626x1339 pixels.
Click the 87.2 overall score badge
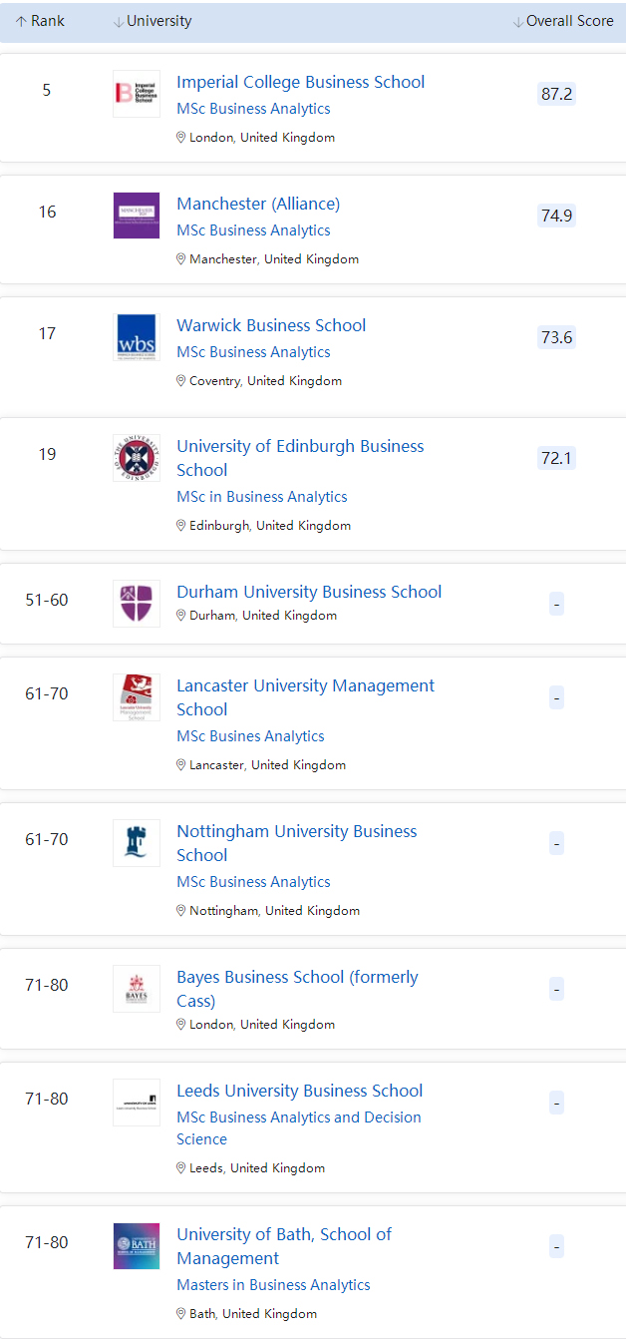556,94
